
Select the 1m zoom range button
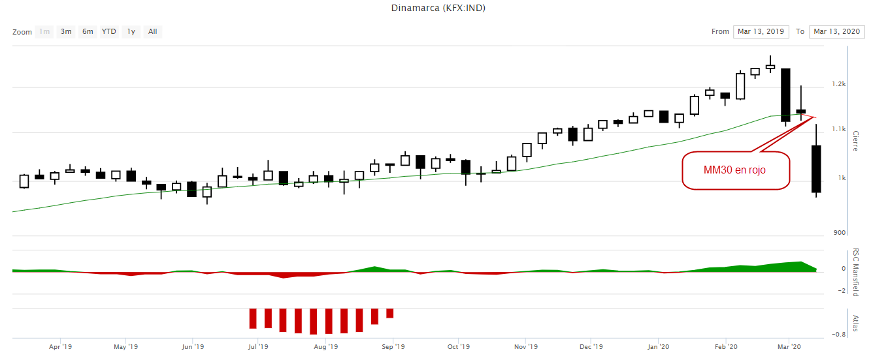[x=44, y=31]
